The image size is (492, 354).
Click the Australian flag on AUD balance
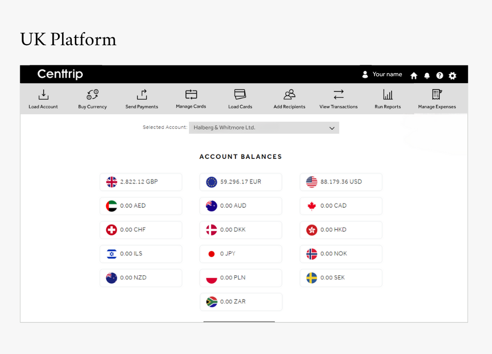(212, 206)
